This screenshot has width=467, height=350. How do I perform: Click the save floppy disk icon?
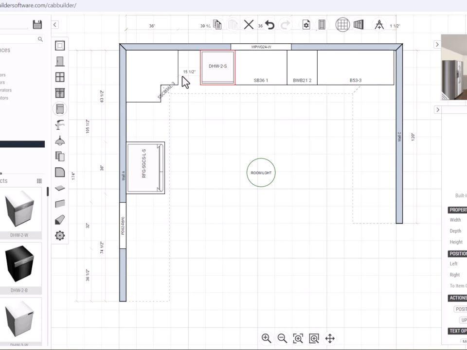click(x=37, y=25)
